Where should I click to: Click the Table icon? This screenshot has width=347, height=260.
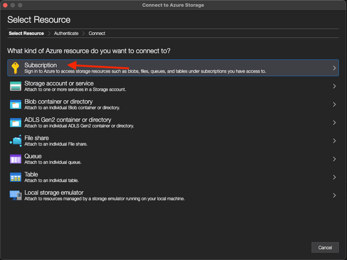click(x=16, y=177)
